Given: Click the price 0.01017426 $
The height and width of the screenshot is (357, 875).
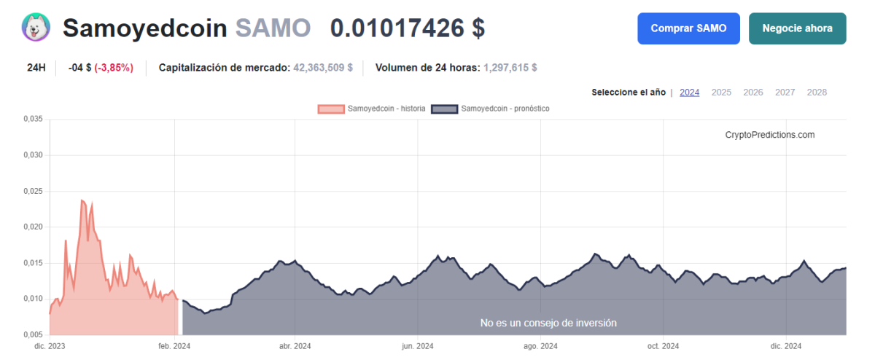Looking at the screenshot, I should click(x=408, y=28).
